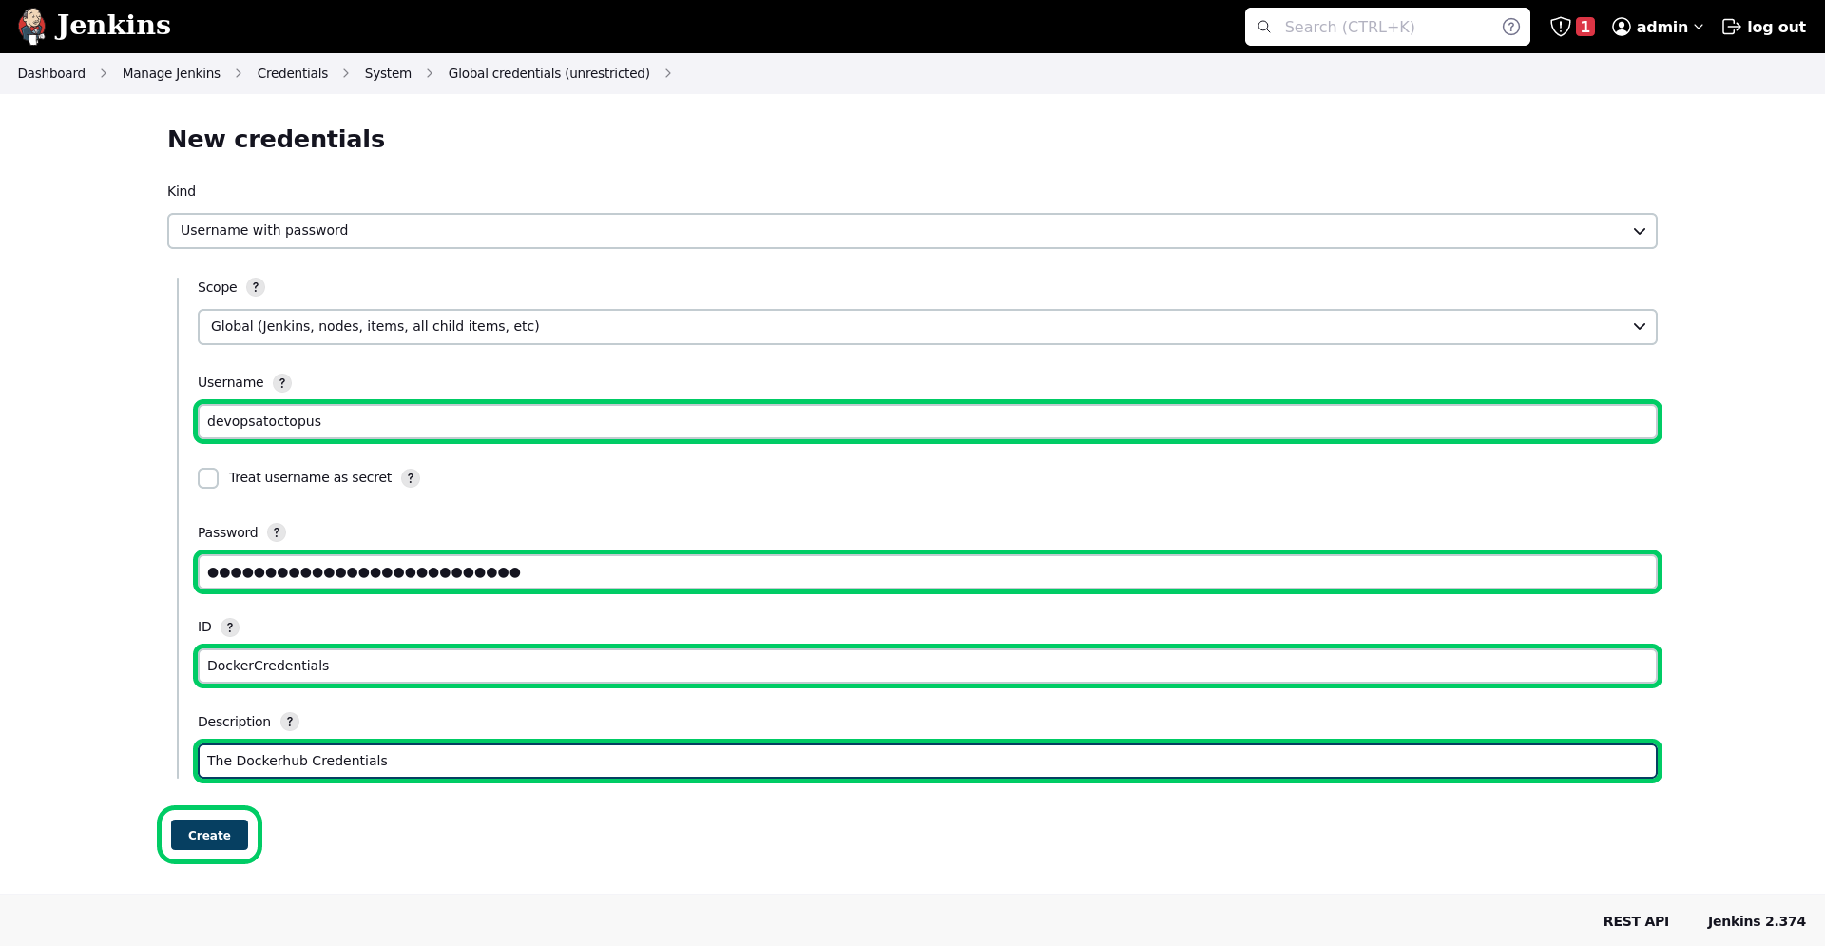Show help for Username field

pos(281,383)
